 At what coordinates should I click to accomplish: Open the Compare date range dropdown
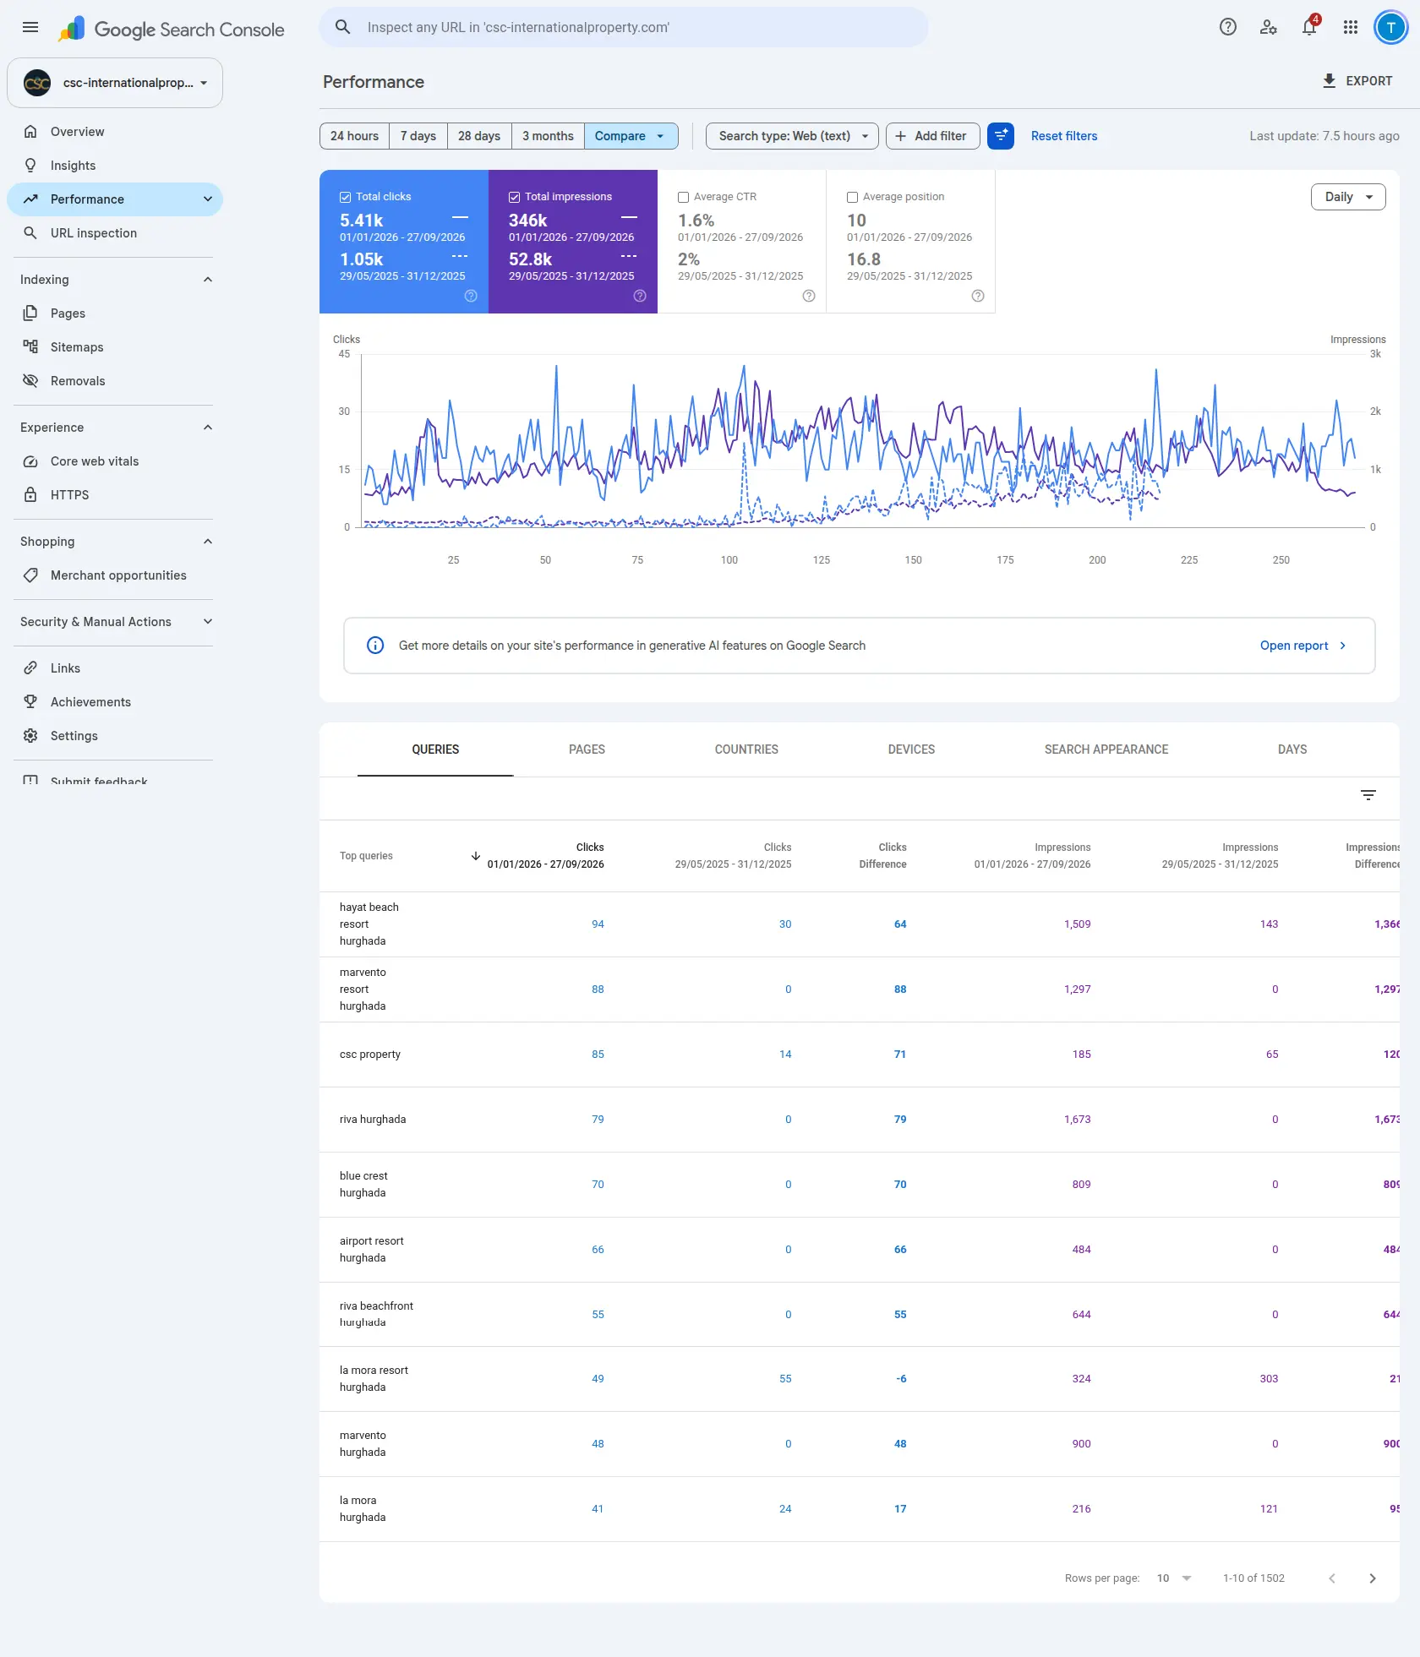pyautogui.click(x=631, y=136)
